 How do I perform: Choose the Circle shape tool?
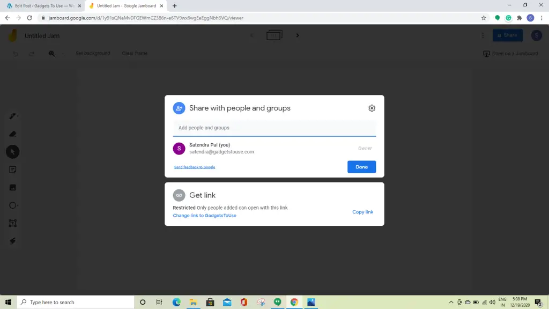[x=13, y=205]
